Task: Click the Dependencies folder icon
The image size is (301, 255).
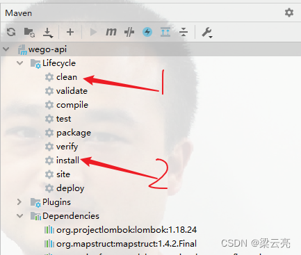Action: (35, 216)
